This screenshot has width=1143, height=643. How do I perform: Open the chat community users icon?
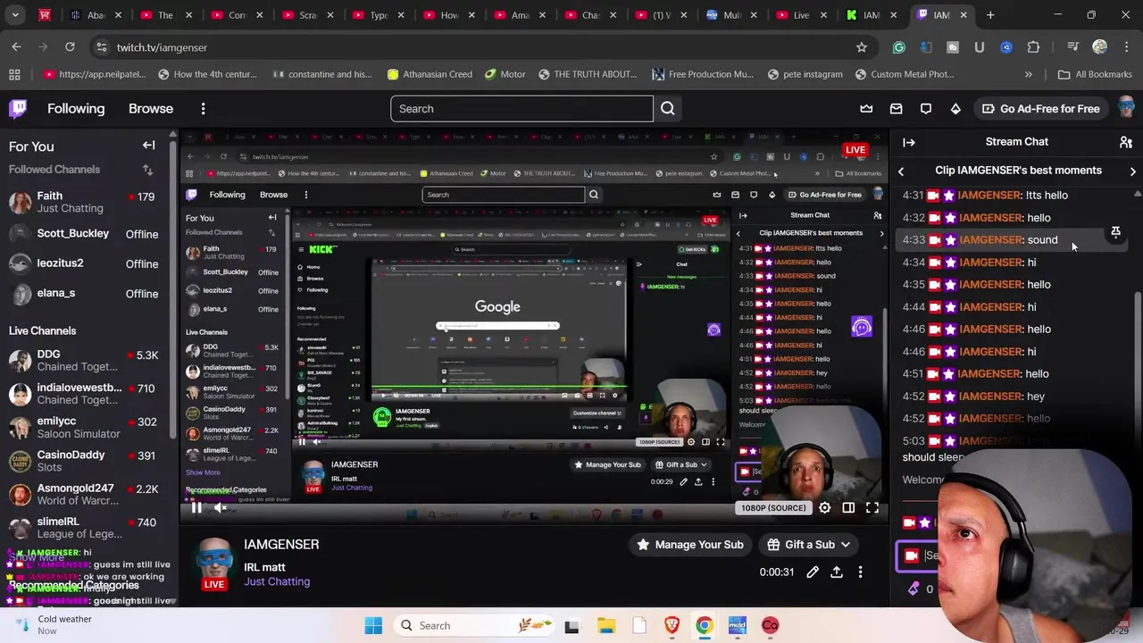coord(1126,142)
